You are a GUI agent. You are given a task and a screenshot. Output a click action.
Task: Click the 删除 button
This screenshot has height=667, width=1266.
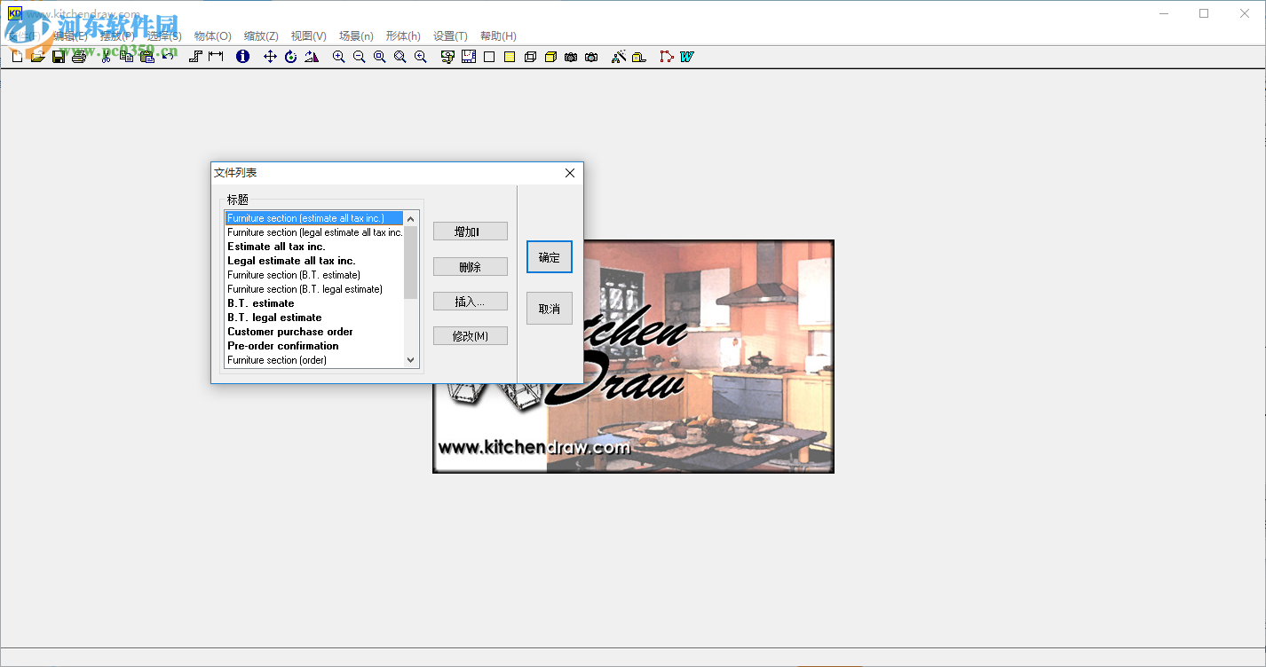[x=471, y=267]
